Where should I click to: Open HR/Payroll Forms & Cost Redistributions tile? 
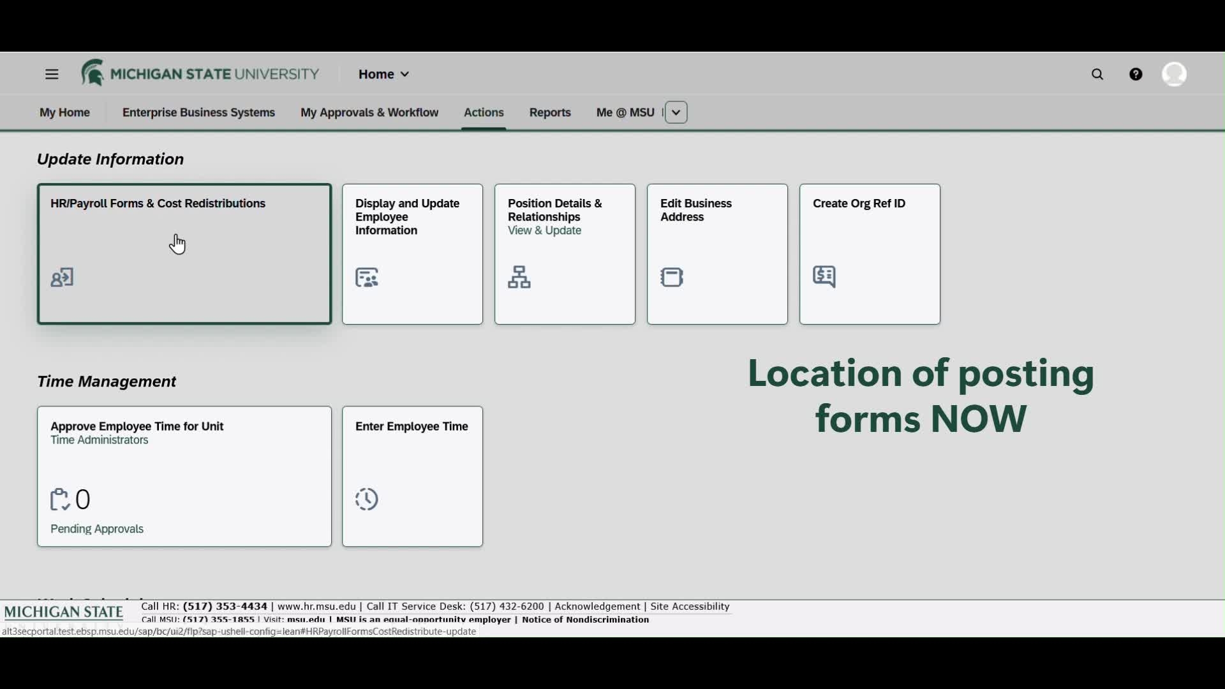(184, 255)
